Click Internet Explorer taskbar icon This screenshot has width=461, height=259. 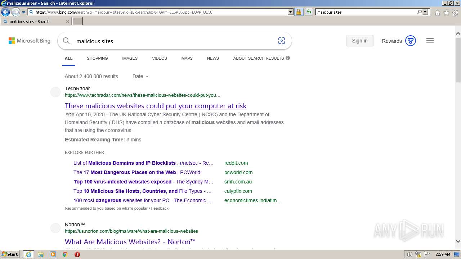28,254
